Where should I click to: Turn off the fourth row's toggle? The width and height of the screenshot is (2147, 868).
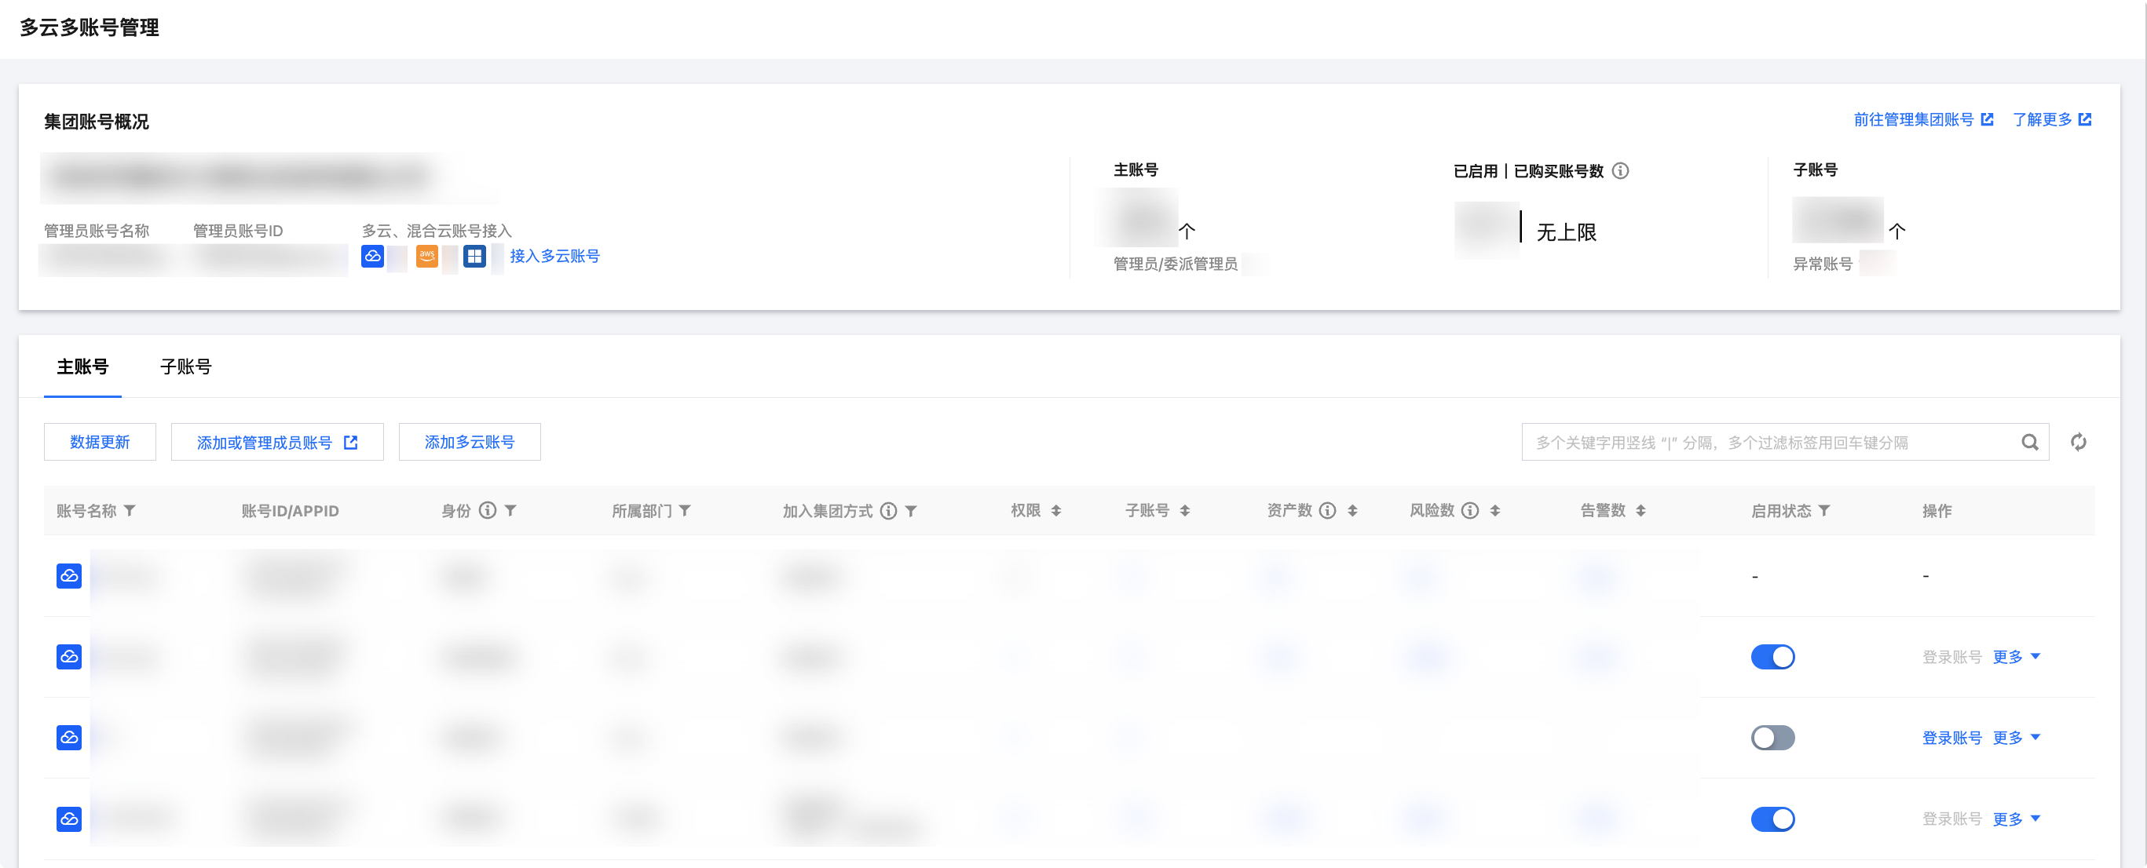(x=1772, y=819)
